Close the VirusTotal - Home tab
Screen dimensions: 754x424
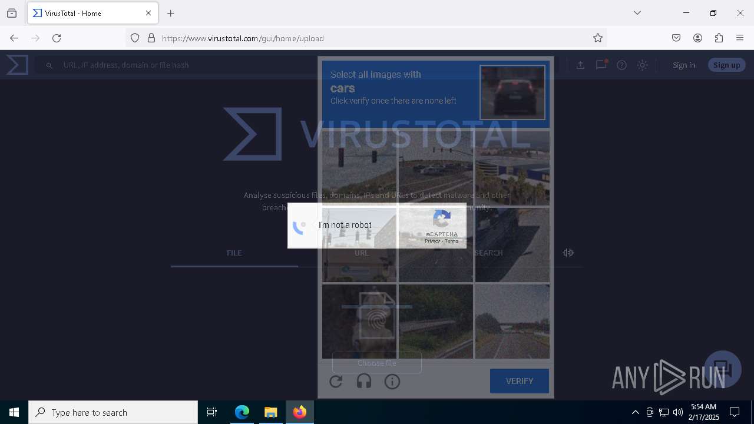point(148,13)
